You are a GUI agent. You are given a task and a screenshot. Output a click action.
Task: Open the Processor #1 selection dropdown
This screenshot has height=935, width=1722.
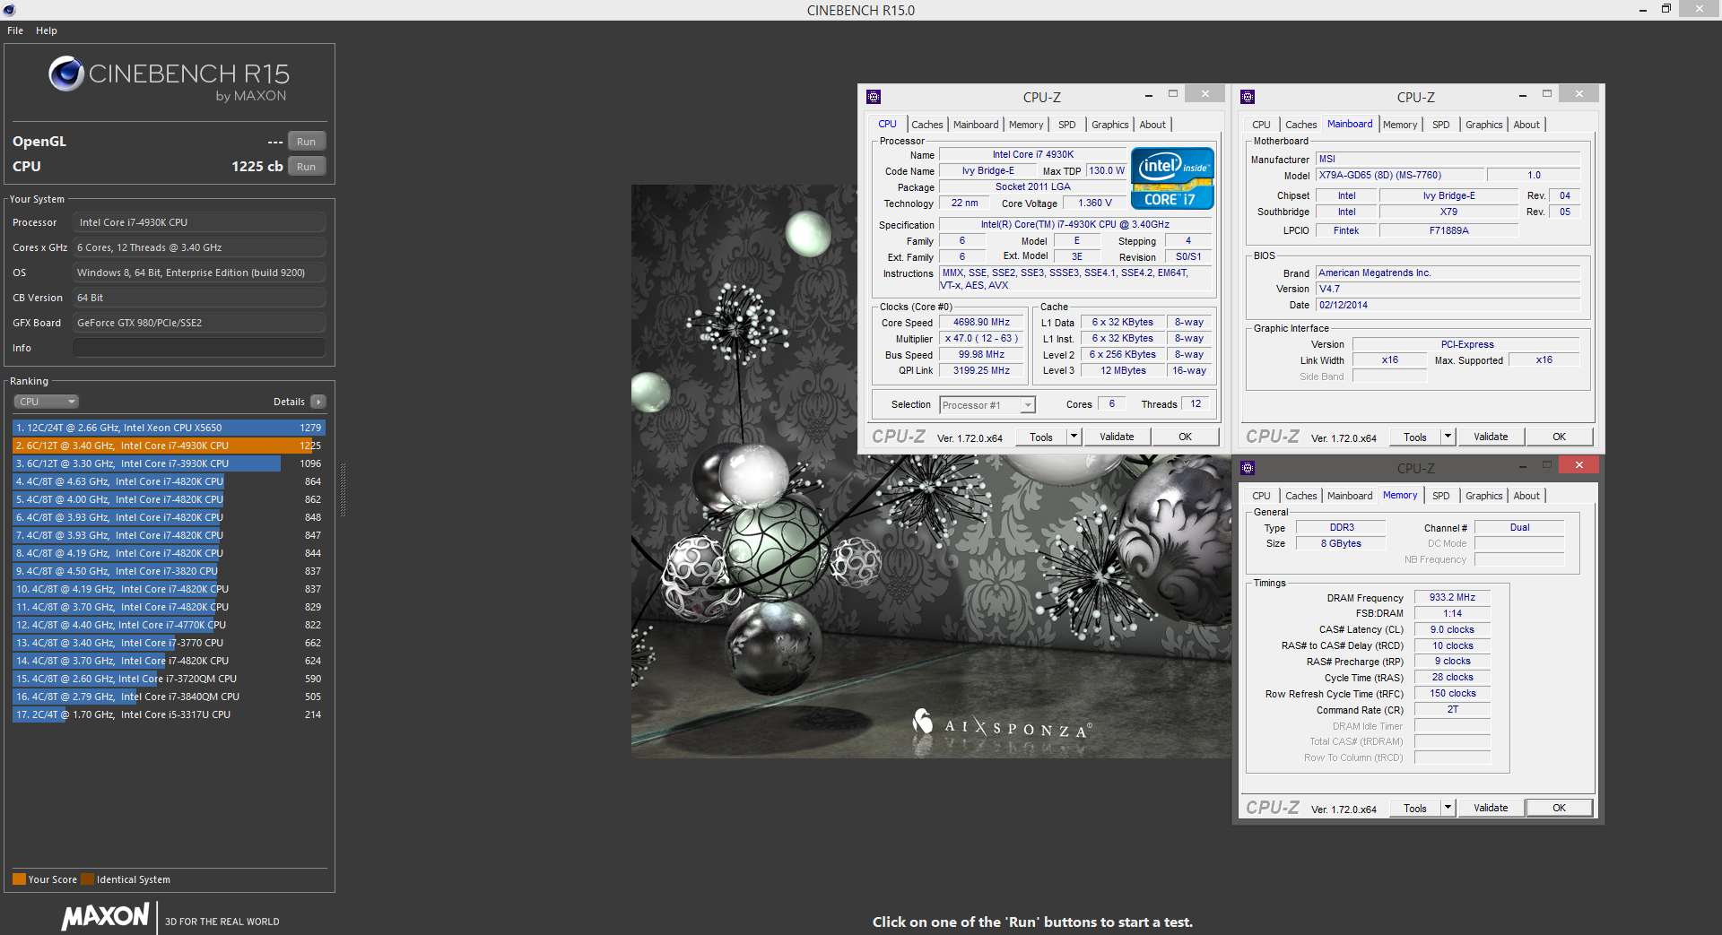coord(987,405)
